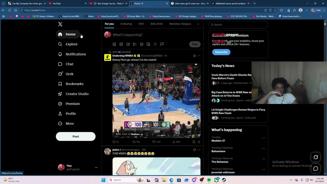Switch to the YouTube browser tab
The height and width of the screenshot is (184, 327).
coord(67,4)
